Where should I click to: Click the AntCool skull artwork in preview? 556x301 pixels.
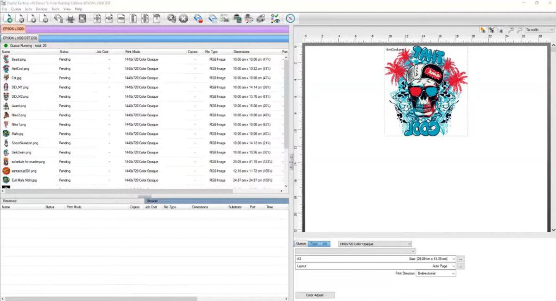426,91
